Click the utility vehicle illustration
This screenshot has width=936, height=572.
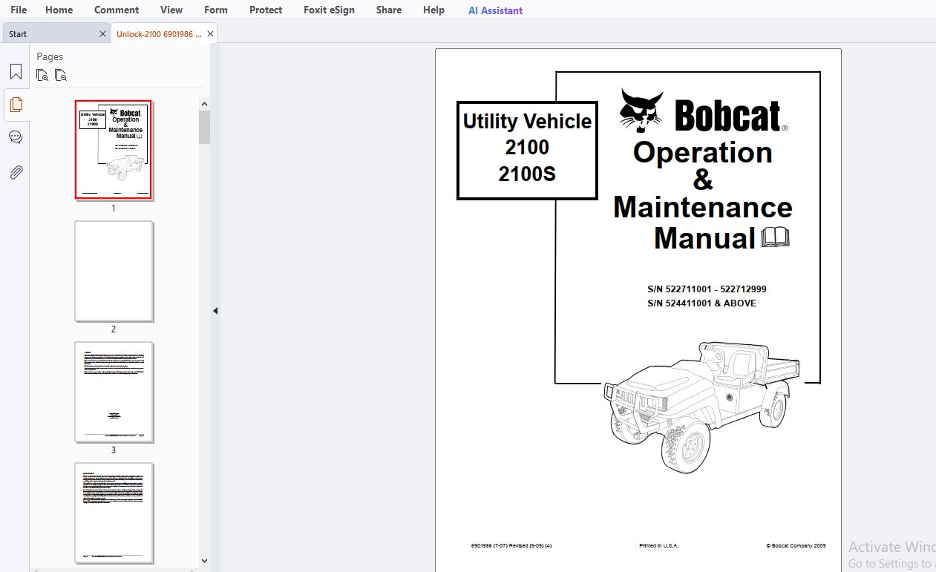click(x=701, y=407)
